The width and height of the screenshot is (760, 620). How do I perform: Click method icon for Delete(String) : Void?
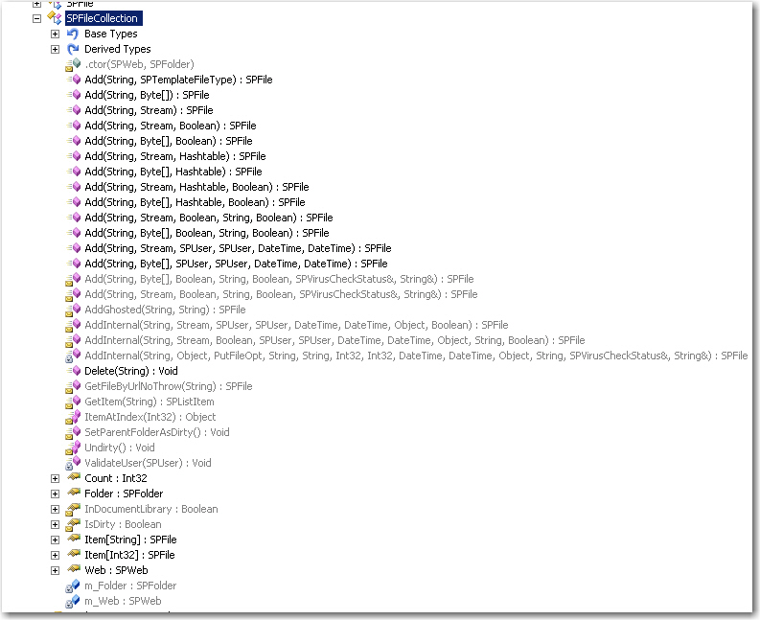[x=73, y=371]
